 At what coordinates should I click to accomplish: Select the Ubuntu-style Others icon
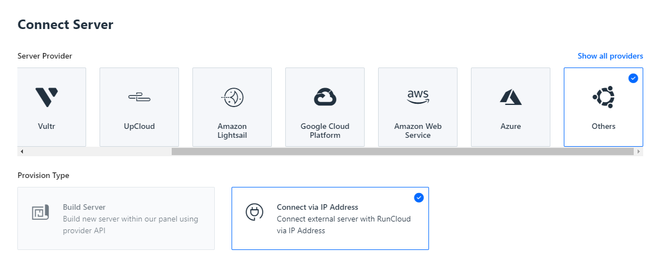(x=603, y=97)
